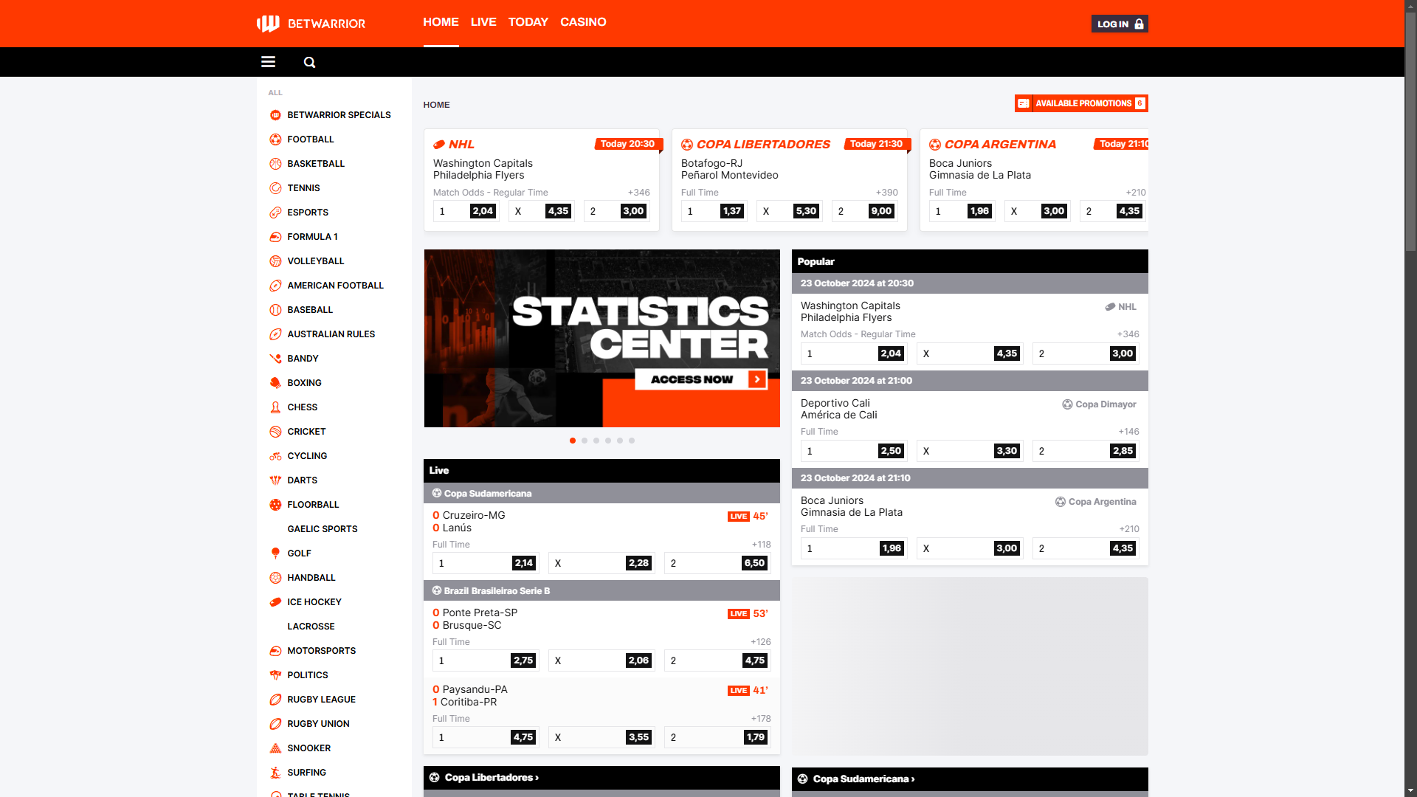
Task: Click the BetWarrior logo
Action: pos(311,24)
